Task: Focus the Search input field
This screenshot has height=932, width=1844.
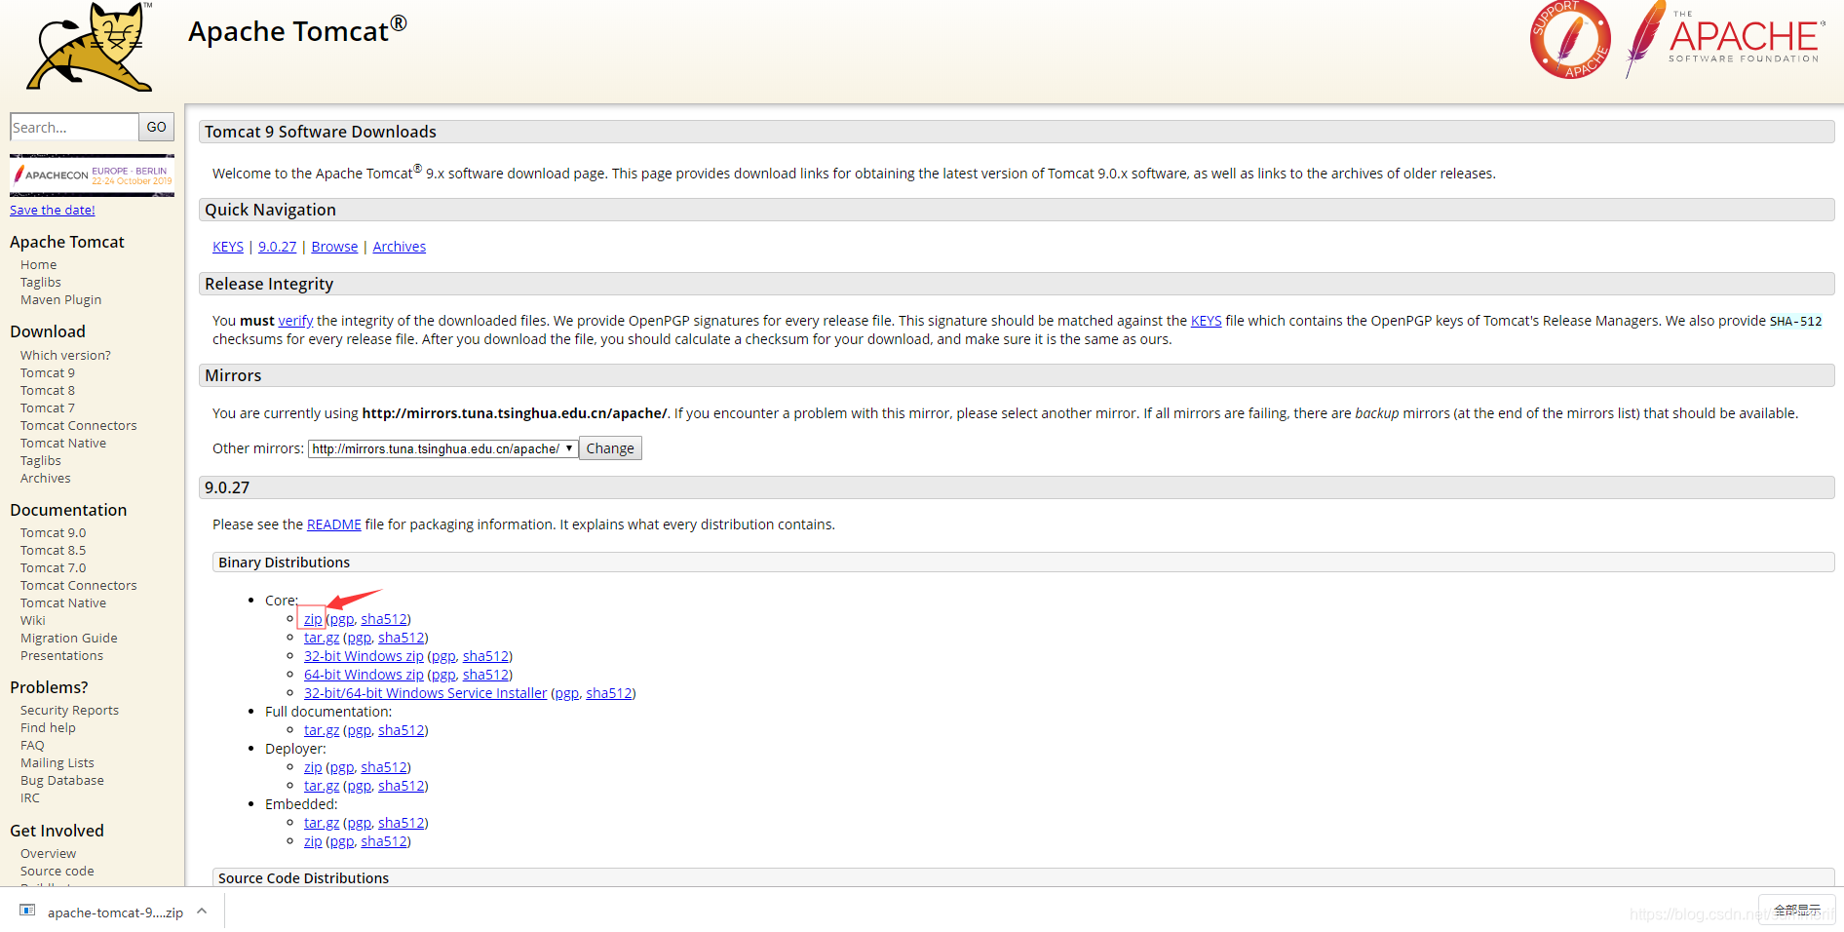Action: [74, 127]
